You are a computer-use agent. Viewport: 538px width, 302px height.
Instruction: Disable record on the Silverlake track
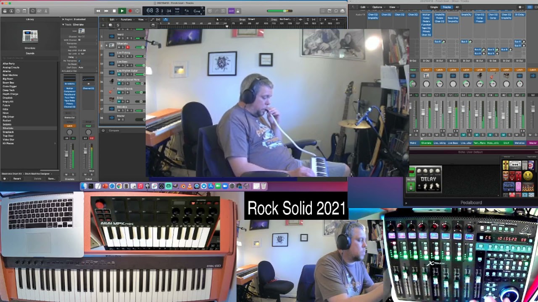[x=127, y=47]
